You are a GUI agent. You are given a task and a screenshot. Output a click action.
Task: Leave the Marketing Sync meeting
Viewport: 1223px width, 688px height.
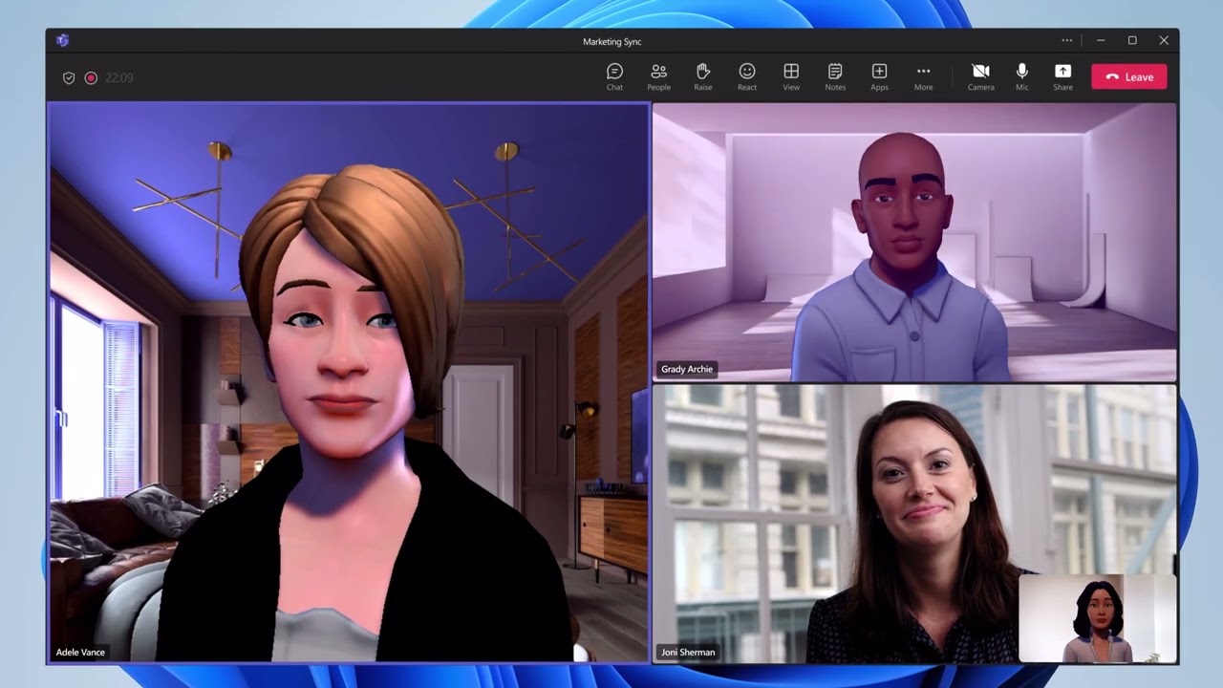click(1129, 76)
